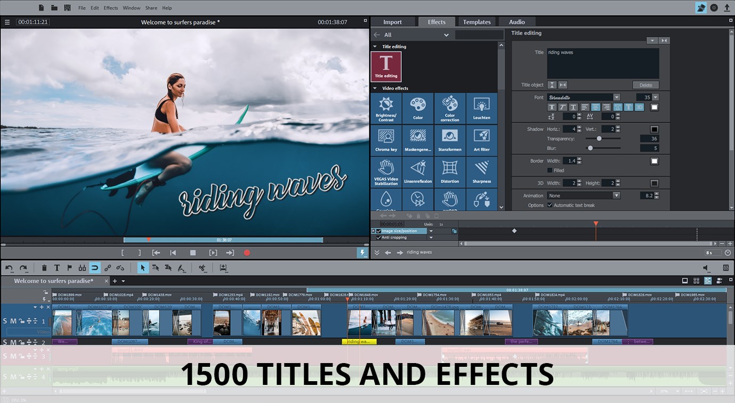Switch to the Templates tab
This screenshot has height=403, width=735.
click(x=476, y=22)
